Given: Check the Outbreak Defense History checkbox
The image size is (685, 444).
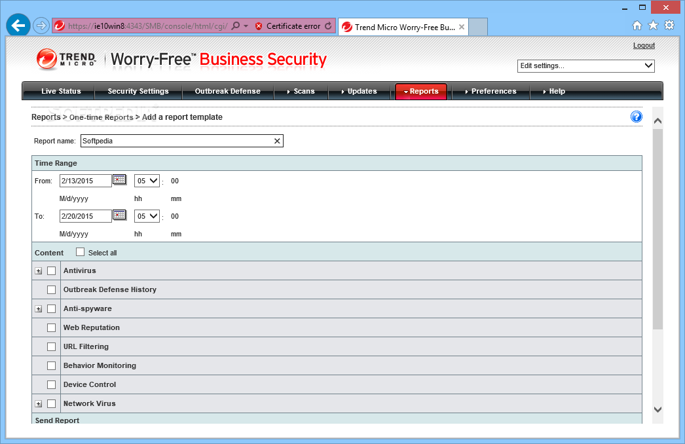Looking at the screenshot, I should point(52,289).
